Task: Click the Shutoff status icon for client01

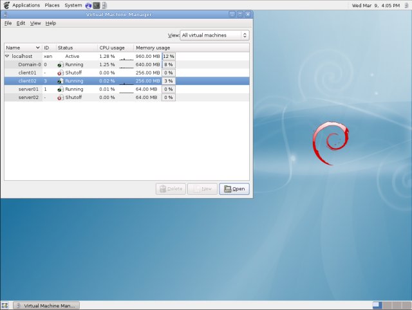Action: point(61,73)
